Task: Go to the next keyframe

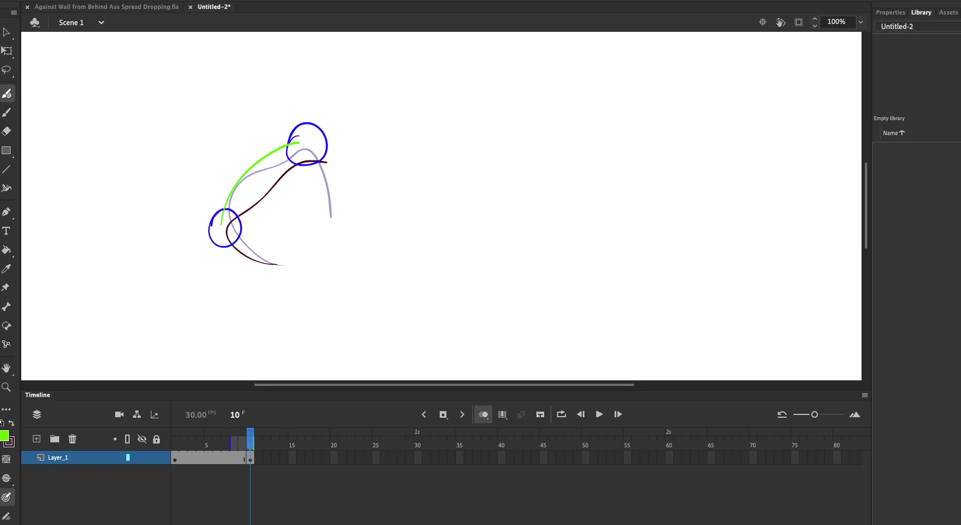Action: point(462,414)
